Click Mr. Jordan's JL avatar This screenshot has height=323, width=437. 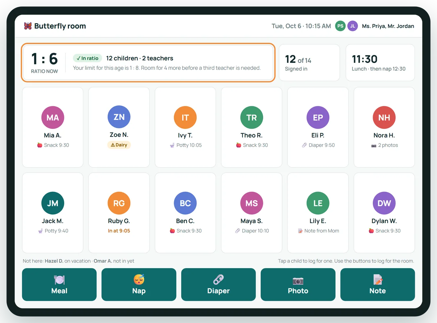(x=353, y=26)
